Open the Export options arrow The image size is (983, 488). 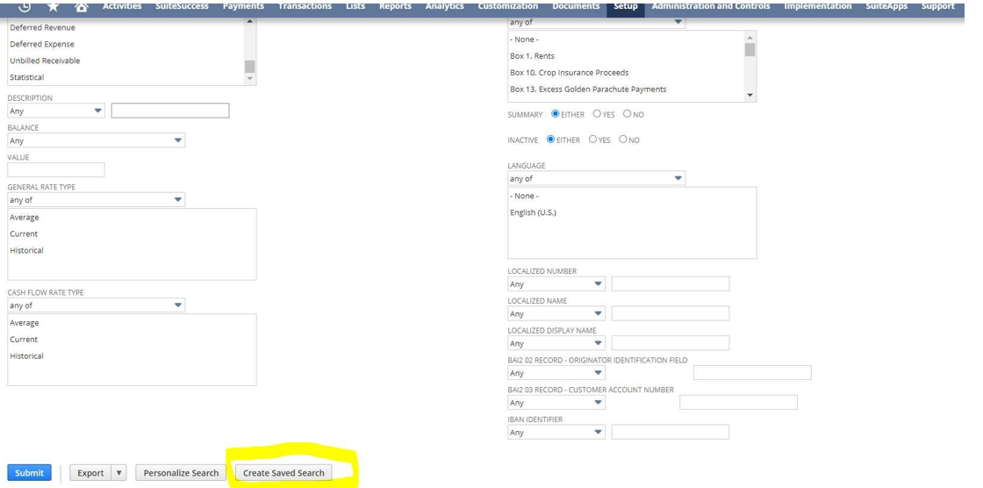click(x=119, y=473)
